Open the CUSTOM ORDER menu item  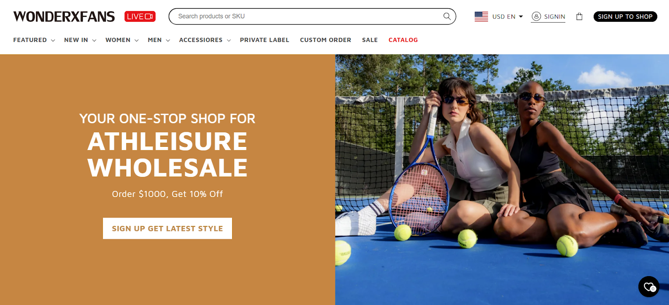coord(325,40)
